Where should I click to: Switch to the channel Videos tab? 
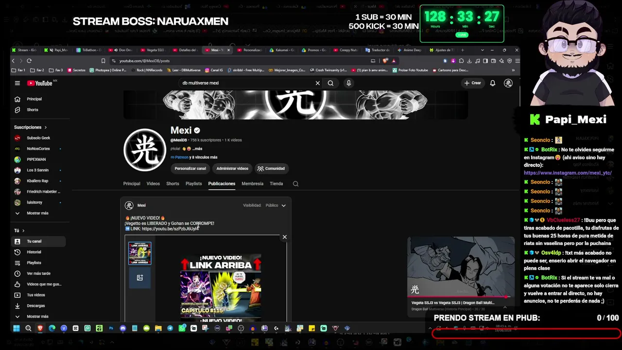tap(153, 184)
